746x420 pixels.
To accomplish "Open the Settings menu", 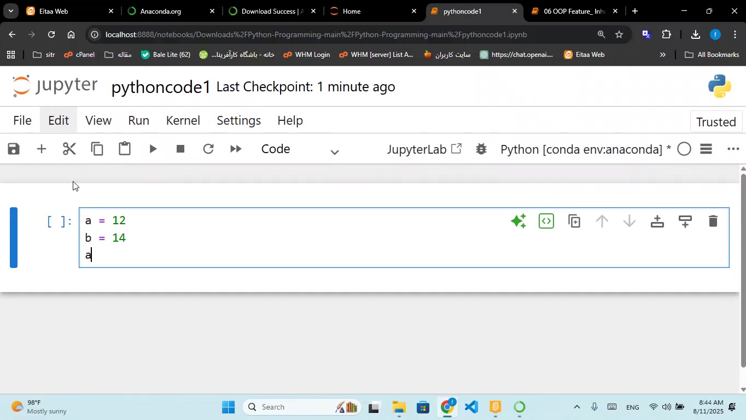I will [238, 120].
